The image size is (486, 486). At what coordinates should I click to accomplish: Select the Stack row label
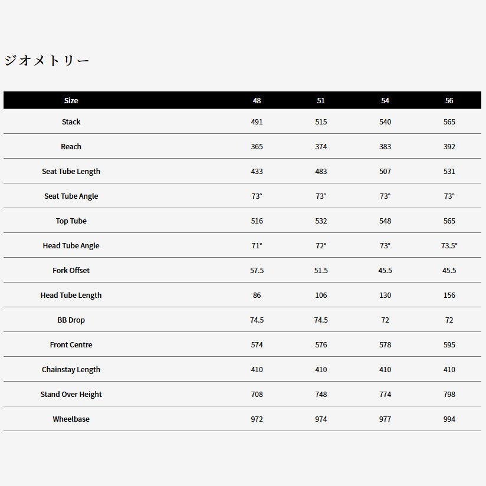[x=71, y=122]
